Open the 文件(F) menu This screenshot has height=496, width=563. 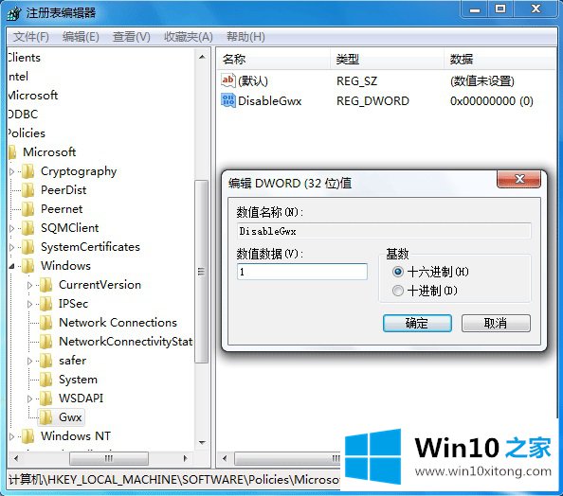click(31, 37)
